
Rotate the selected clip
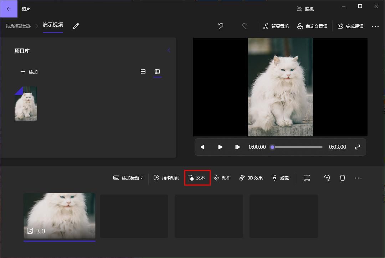pos(327,177)
